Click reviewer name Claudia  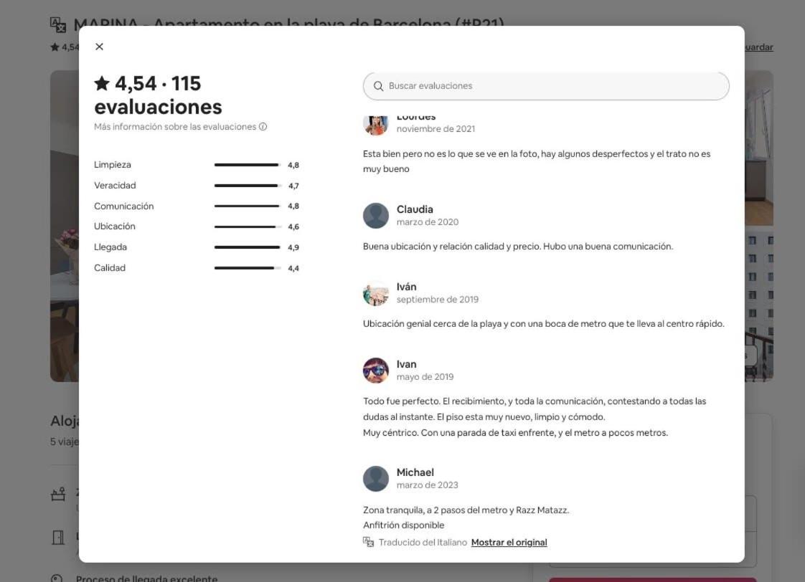415,209
